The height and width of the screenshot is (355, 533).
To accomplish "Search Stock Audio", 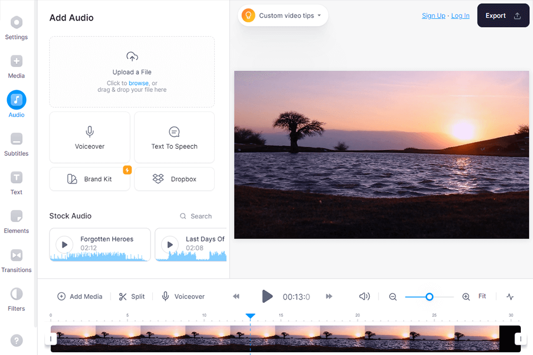I will click(x=196, y=216).
